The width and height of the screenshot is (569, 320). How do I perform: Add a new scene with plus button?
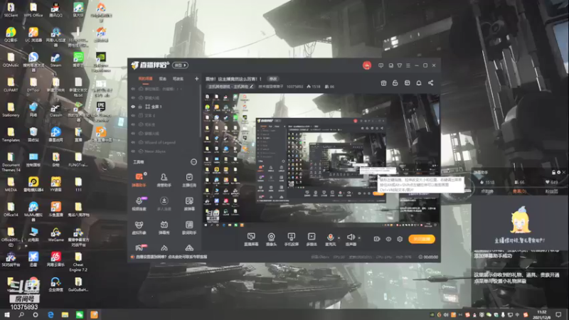click(x=197, y=79)
